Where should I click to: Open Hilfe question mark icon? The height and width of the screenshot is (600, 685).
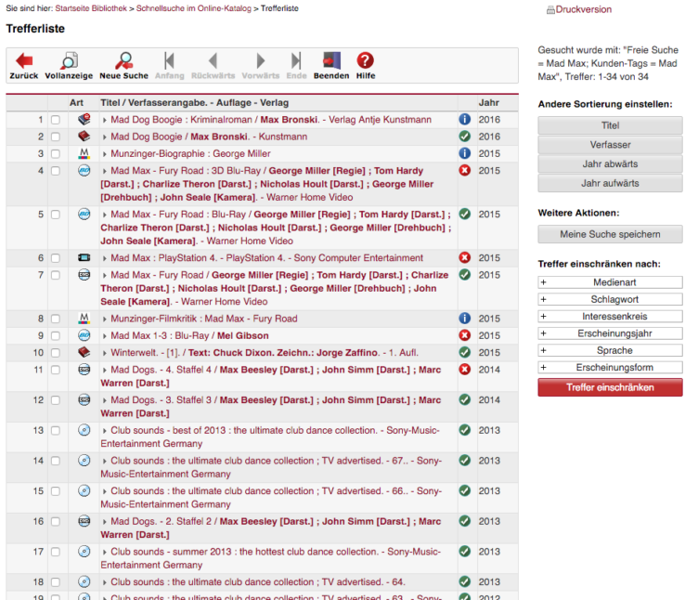pyautogui.click(x=366, y=61)
